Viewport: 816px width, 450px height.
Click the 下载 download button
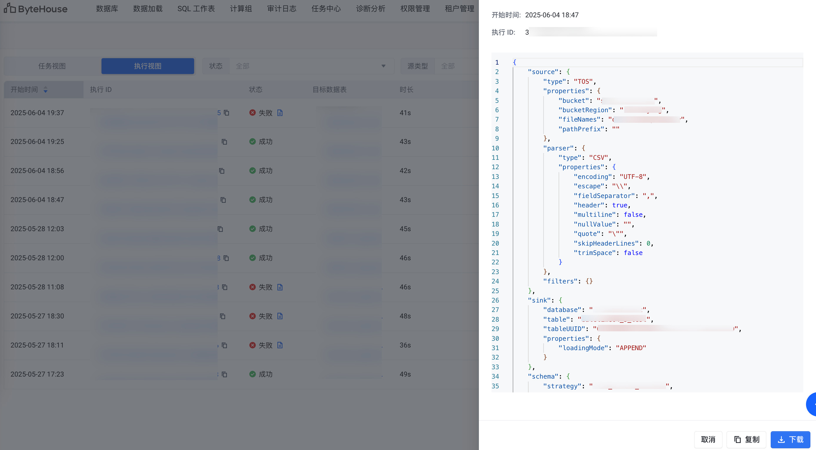[x=790, y=439]
